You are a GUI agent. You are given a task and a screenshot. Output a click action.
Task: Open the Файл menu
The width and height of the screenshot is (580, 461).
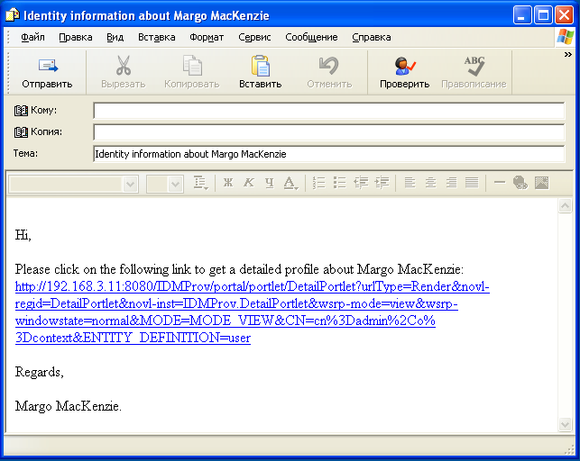click(x=32, y=37)
